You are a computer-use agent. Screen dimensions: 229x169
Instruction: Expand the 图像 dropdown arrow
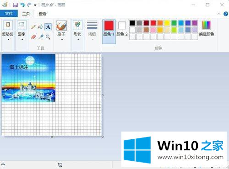point(22,39)
